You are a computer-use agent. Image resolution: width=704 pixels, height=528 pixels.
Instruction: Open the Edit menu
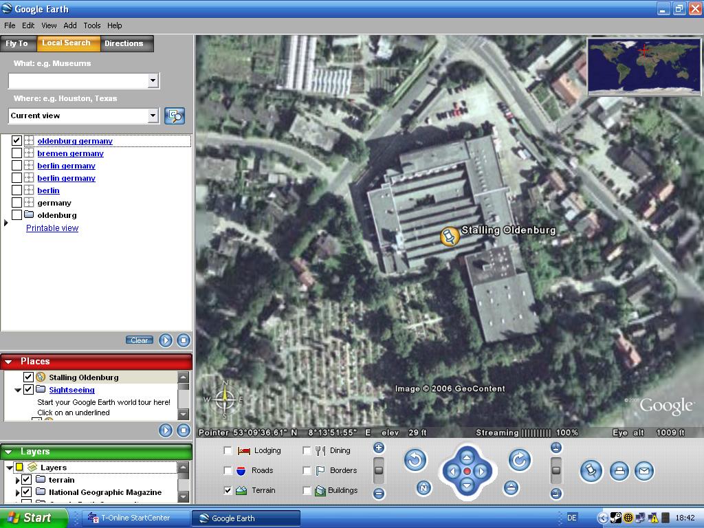[28, 25]
